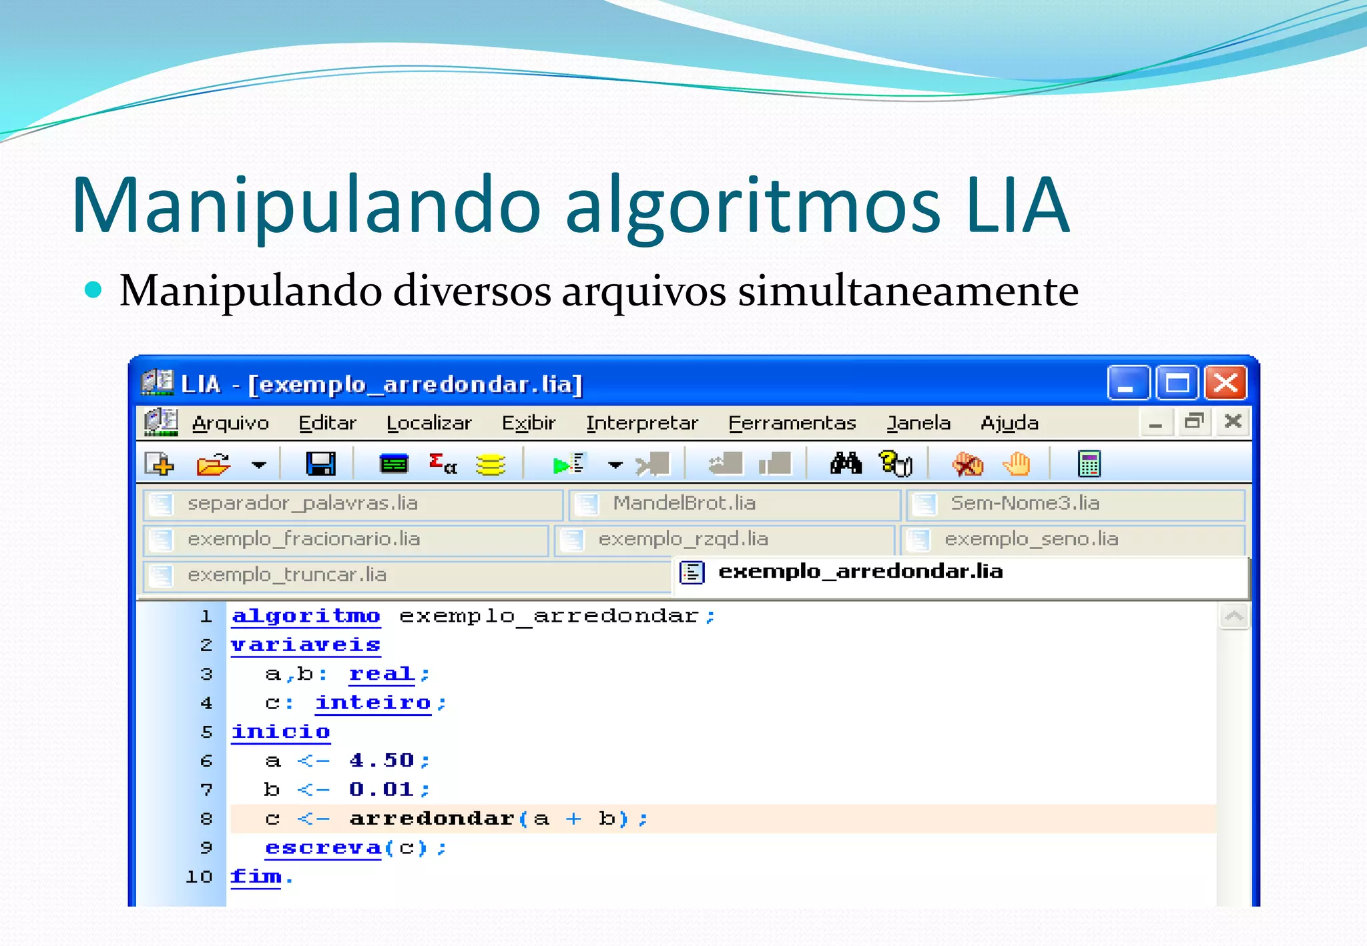This screenshot has width=1367, height=946.
Task: Click the editor scrollbar up arrow
Action: pos(1234,616)
